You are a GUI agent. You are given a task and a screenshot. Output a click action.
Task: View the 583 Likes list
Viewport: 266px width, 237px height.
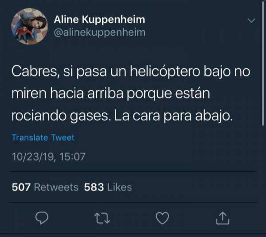(x=108, y=187)
